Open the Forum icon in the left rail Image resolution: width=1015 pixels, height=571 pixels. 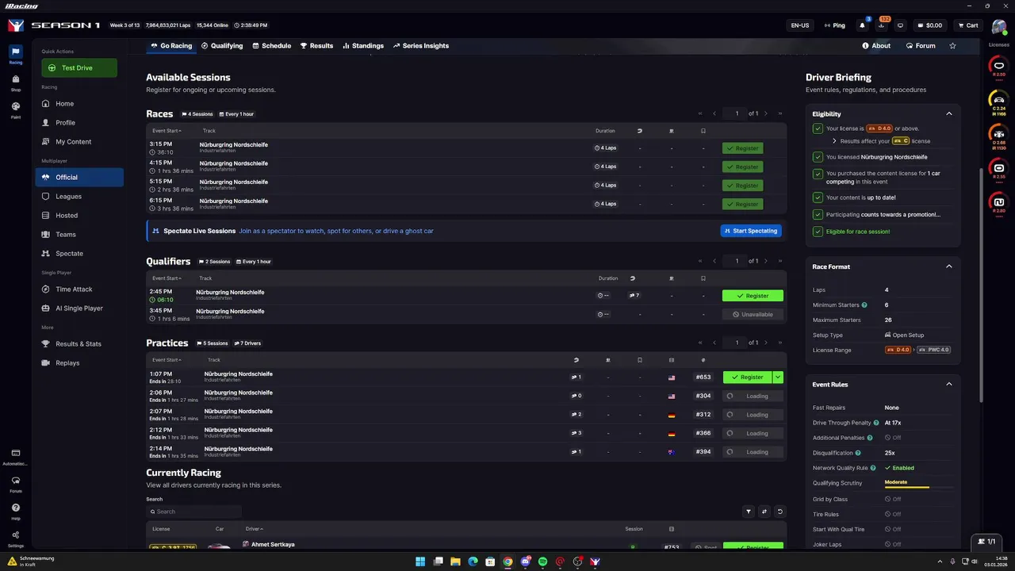15,483
